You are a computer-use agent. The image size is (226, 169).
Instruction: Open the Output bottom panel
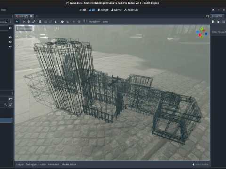click(x=20, y=164)
